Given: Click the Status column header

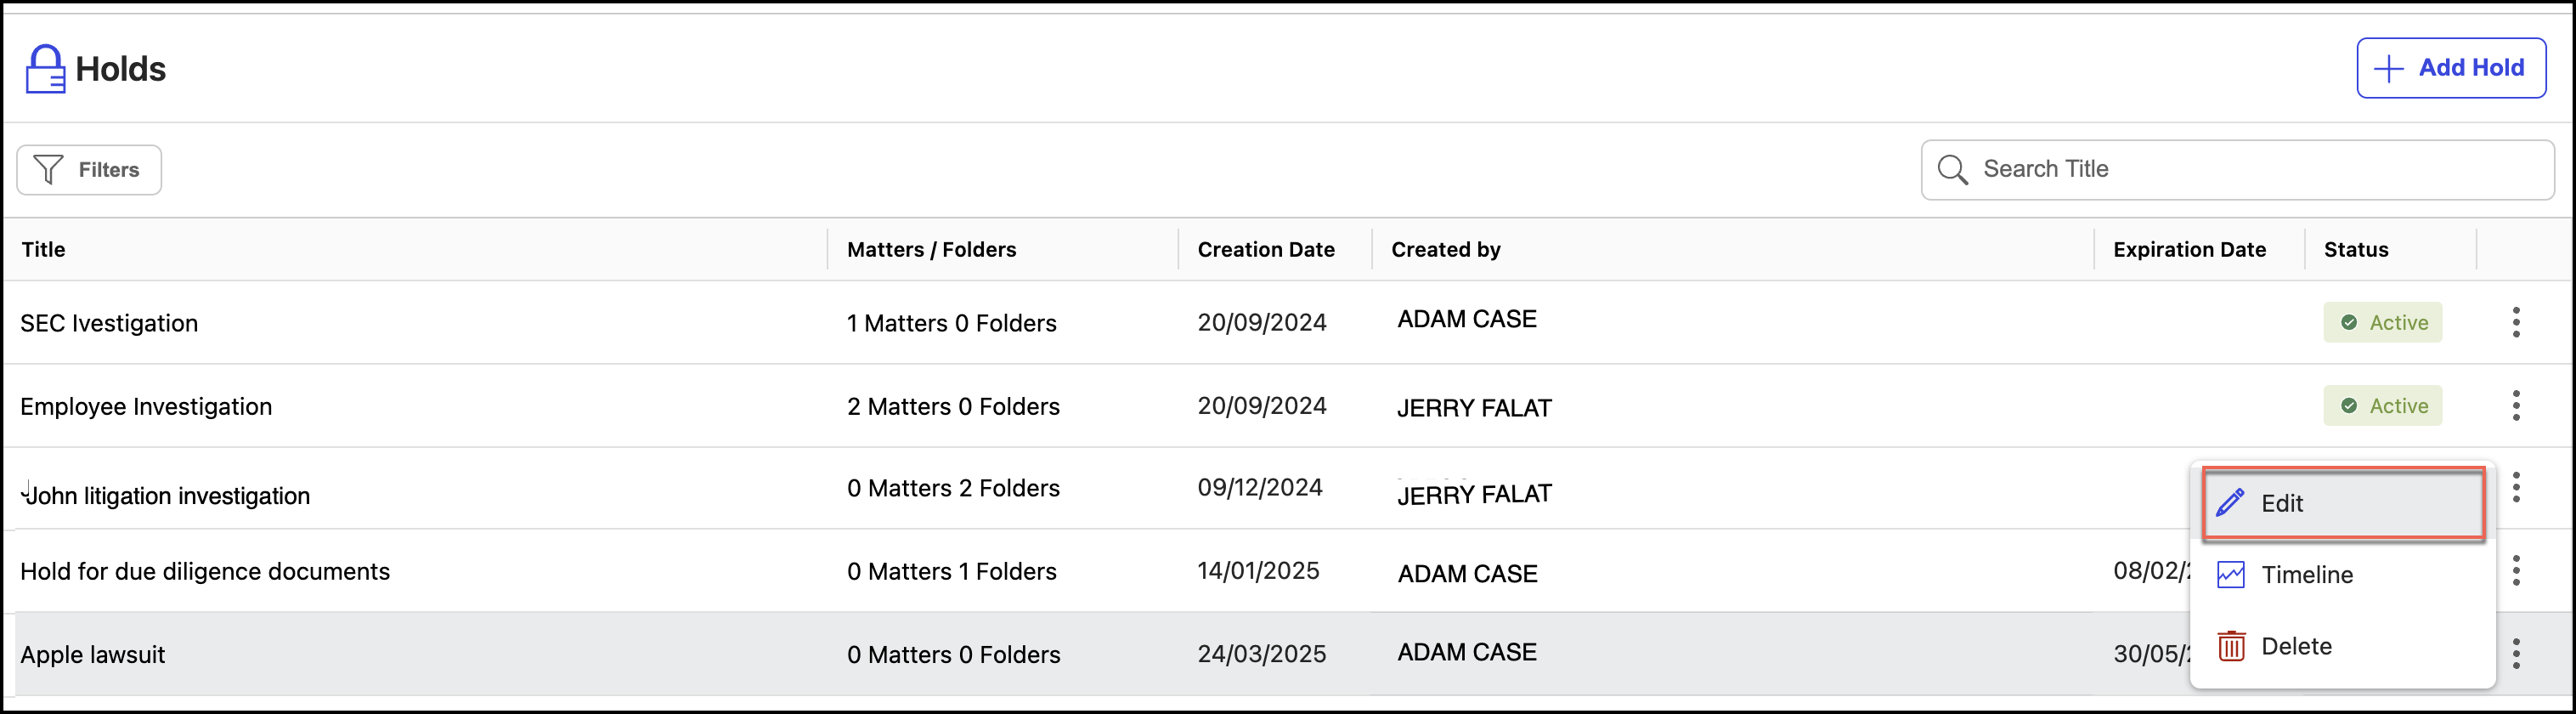Looking at the screenshot, I should pyautogui.click(x=2355, y=250).
